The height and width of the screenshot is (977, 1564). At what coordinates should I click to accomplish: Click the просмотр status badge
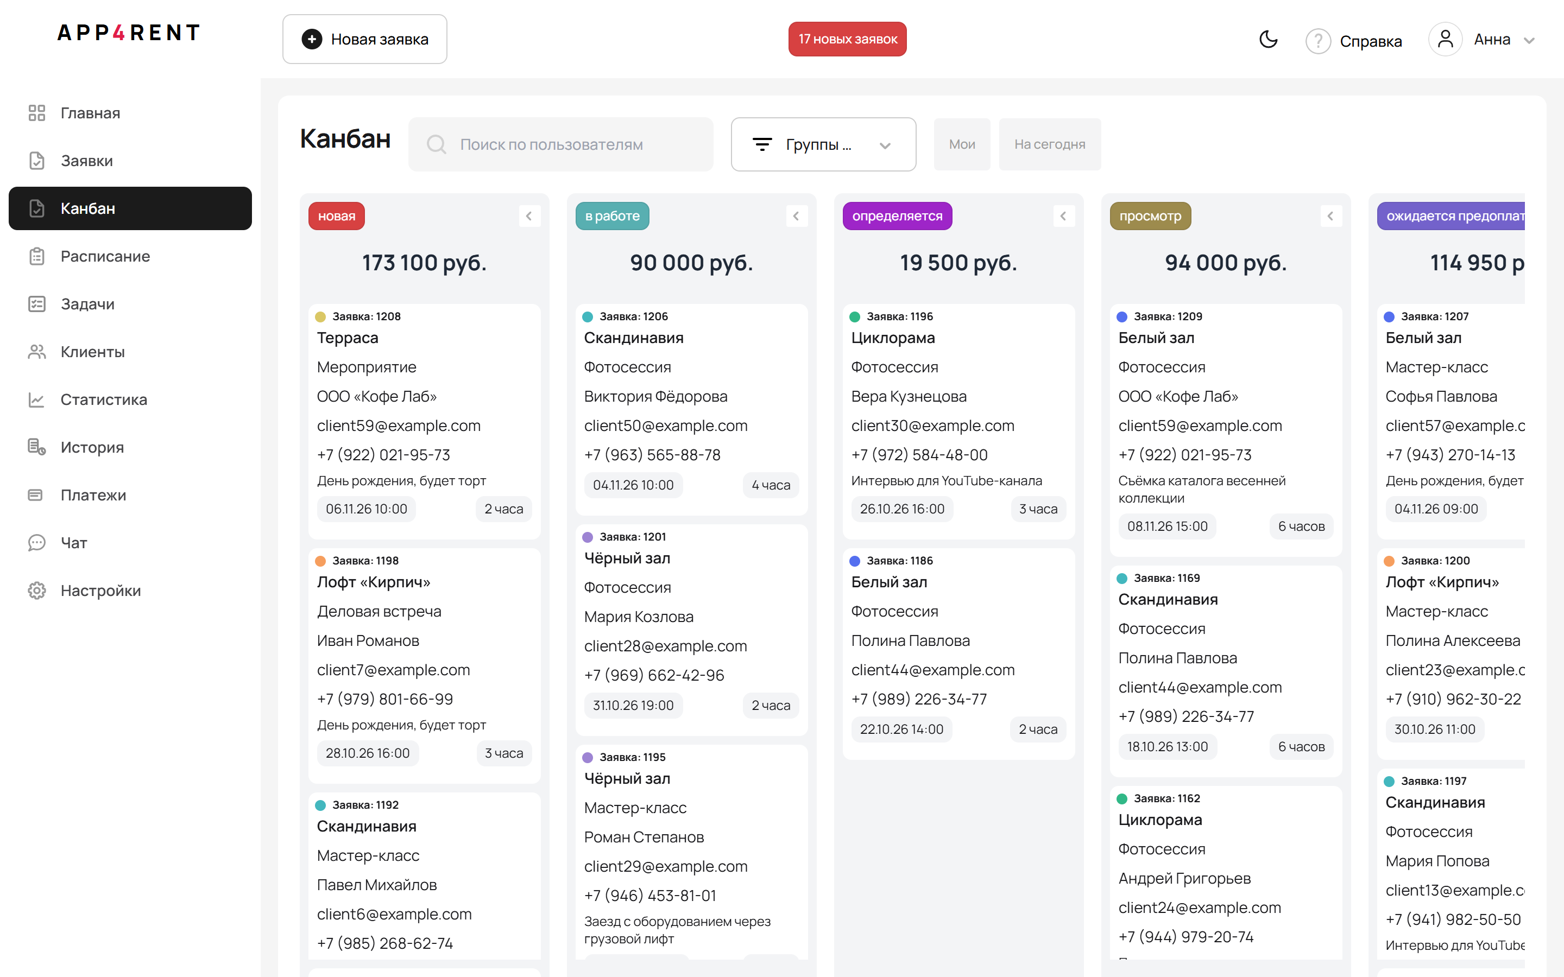1150,216
